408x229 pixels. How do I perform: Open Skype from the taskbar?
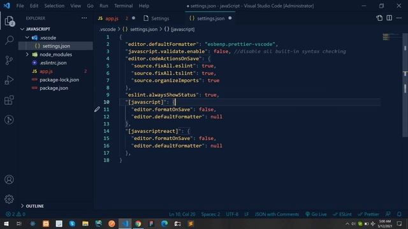(x=72, y=223)
